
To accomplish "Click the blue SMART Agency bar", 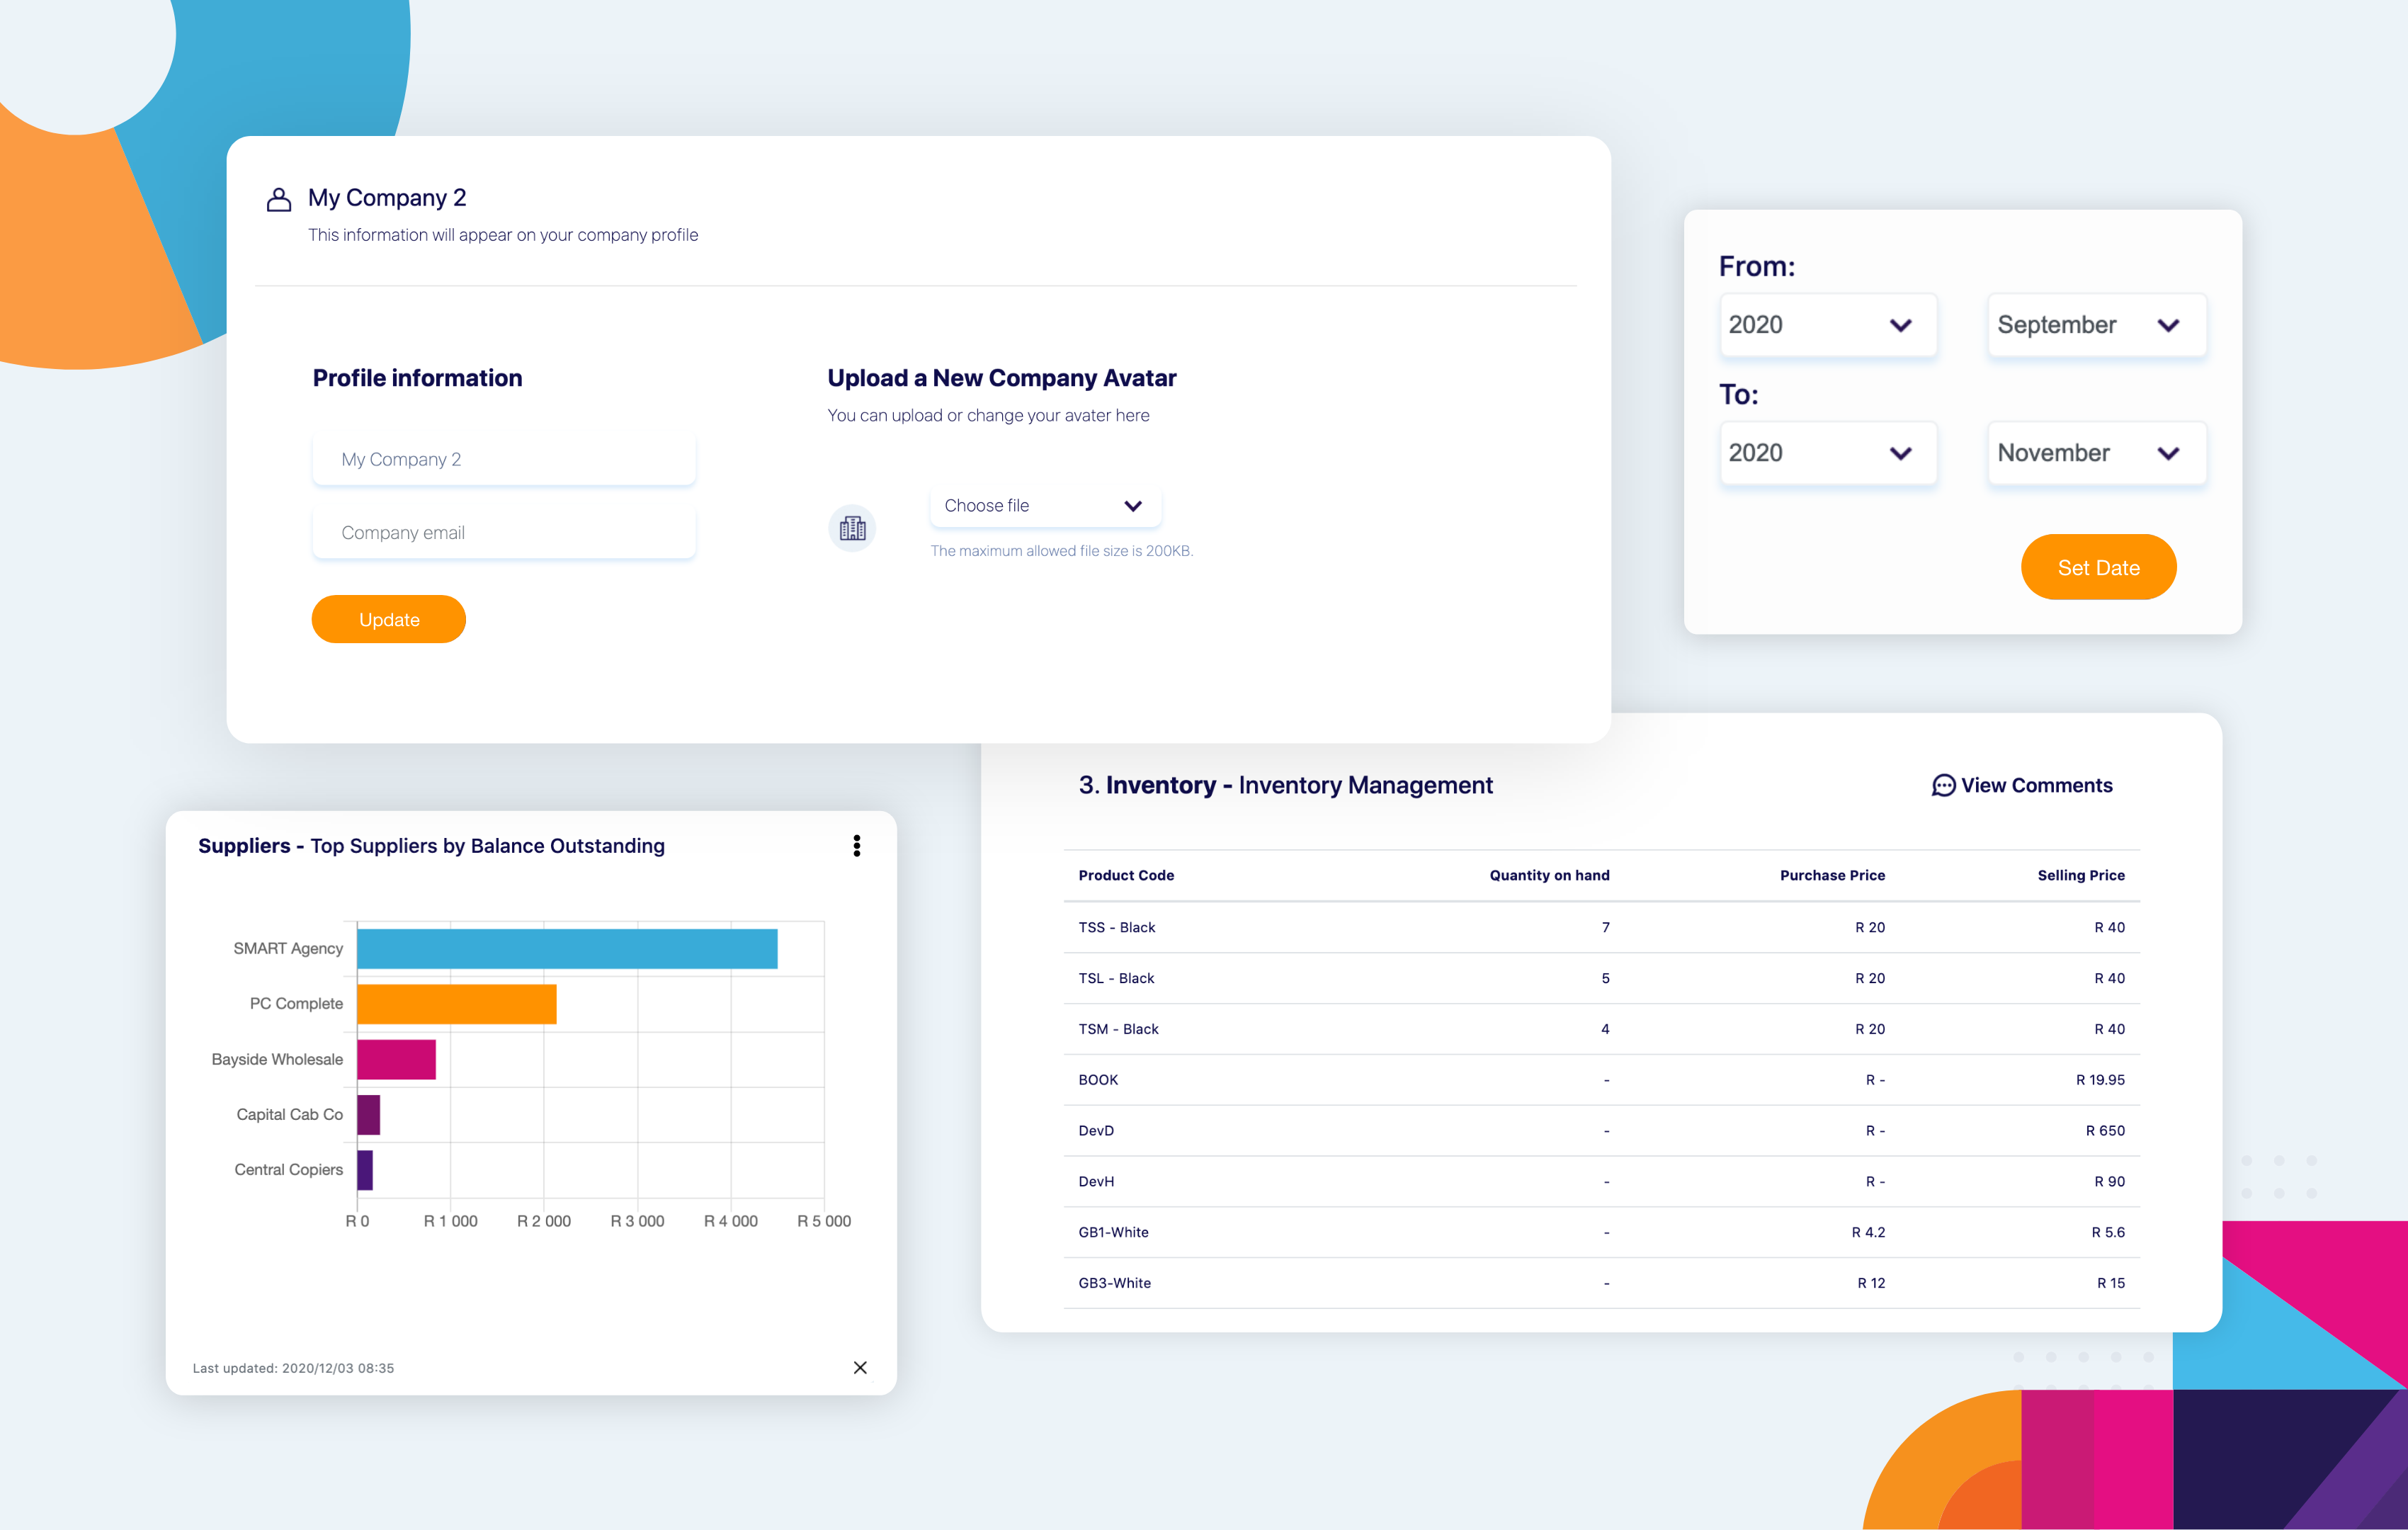I will (566, 948).
